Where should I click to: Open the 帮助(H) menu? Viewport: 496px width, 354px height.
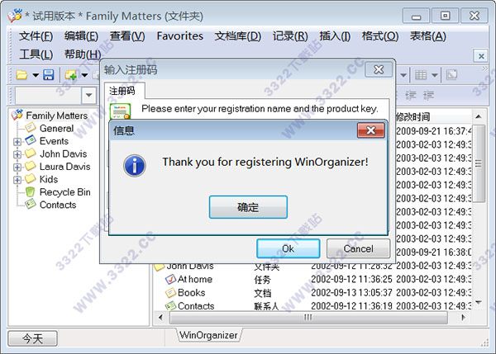point(82,54)
